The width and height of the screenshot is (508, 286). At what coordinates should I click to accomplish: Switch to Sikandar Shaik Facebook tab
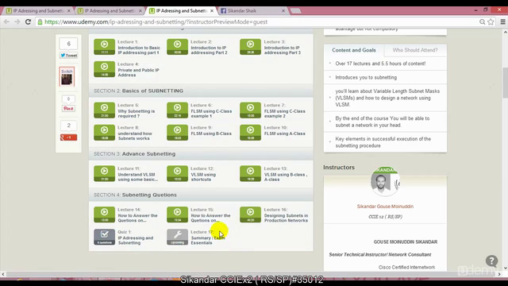tap(249, 10)
